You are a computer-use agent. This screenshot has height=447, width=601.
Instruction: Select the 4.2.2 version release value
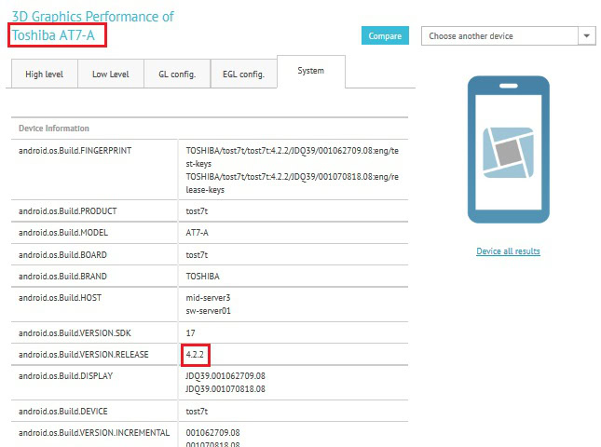tap(195, 354)
